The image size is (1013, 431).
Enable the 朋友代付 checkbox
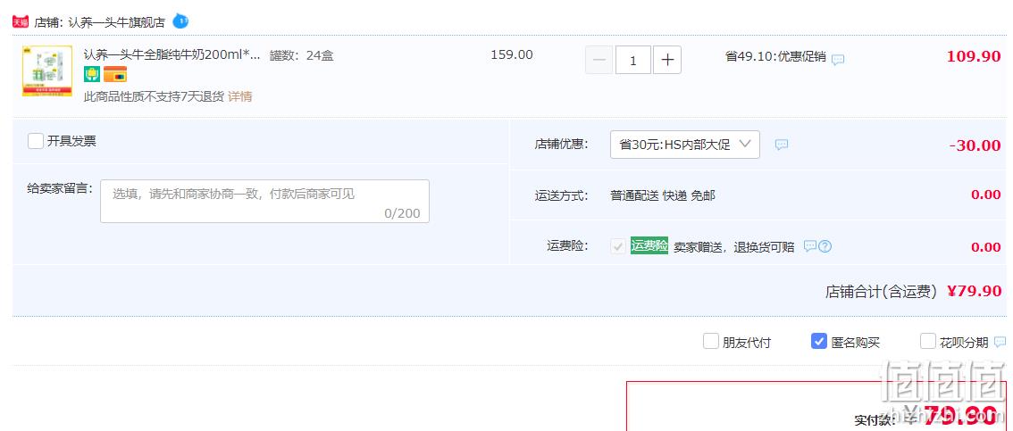(x=711, y=341)
